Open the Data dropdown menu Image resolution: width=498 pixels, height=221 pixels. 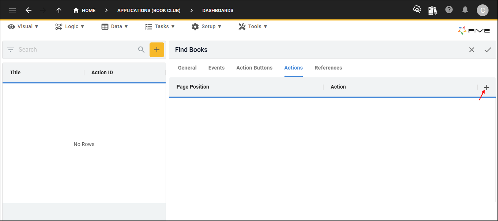pos(115,26)
